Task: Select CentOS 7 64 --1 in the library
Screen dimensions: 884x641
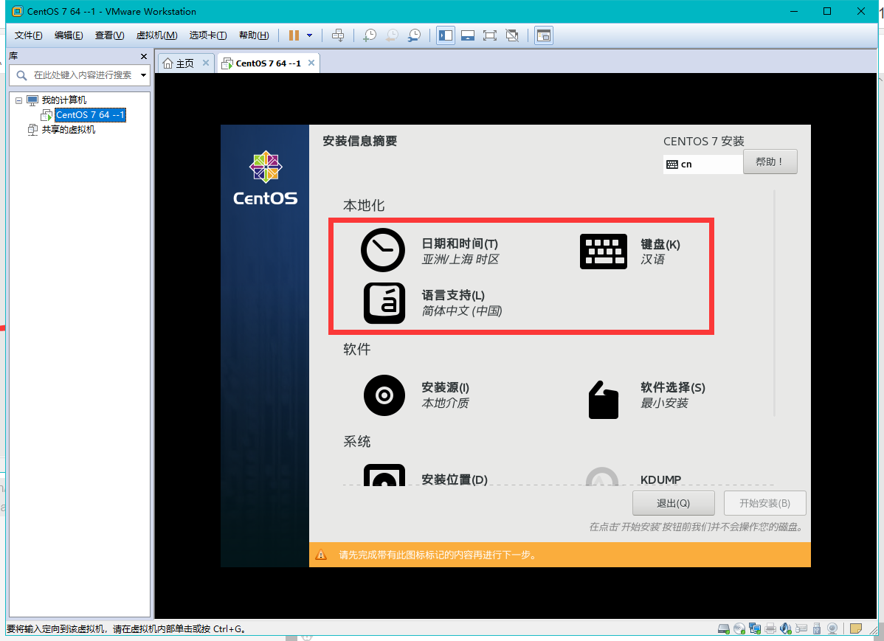Action: coord(90,115)
